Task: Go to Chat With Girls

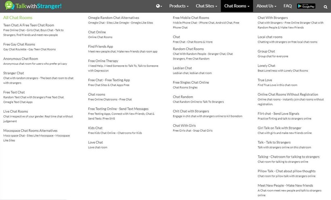Action: point(184,126)
